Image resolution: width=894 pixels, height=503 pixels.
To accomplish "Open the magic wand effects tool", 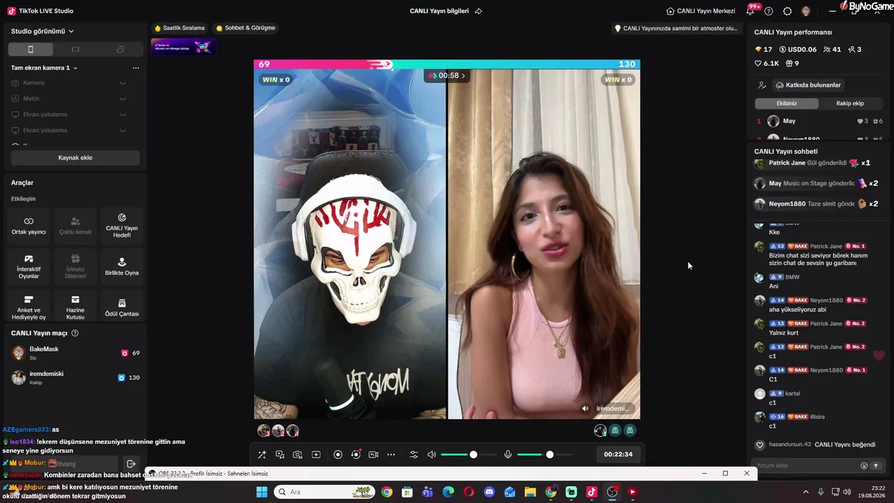I will [262, 455].
